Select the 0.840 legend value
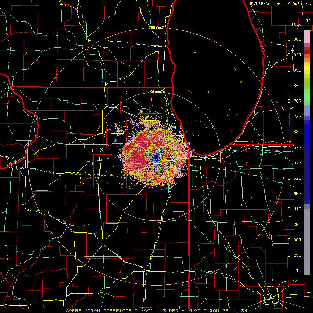 pos(295,86)
